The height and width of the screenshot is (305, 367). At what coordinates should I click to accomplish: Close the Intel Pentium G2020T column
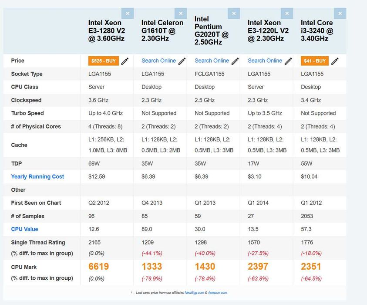234,14
